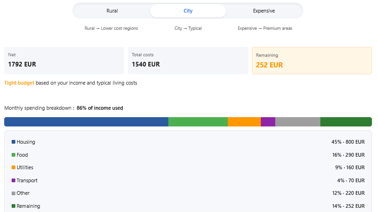
Task: Click the light green Food bar segment
Action: point(198,122)
